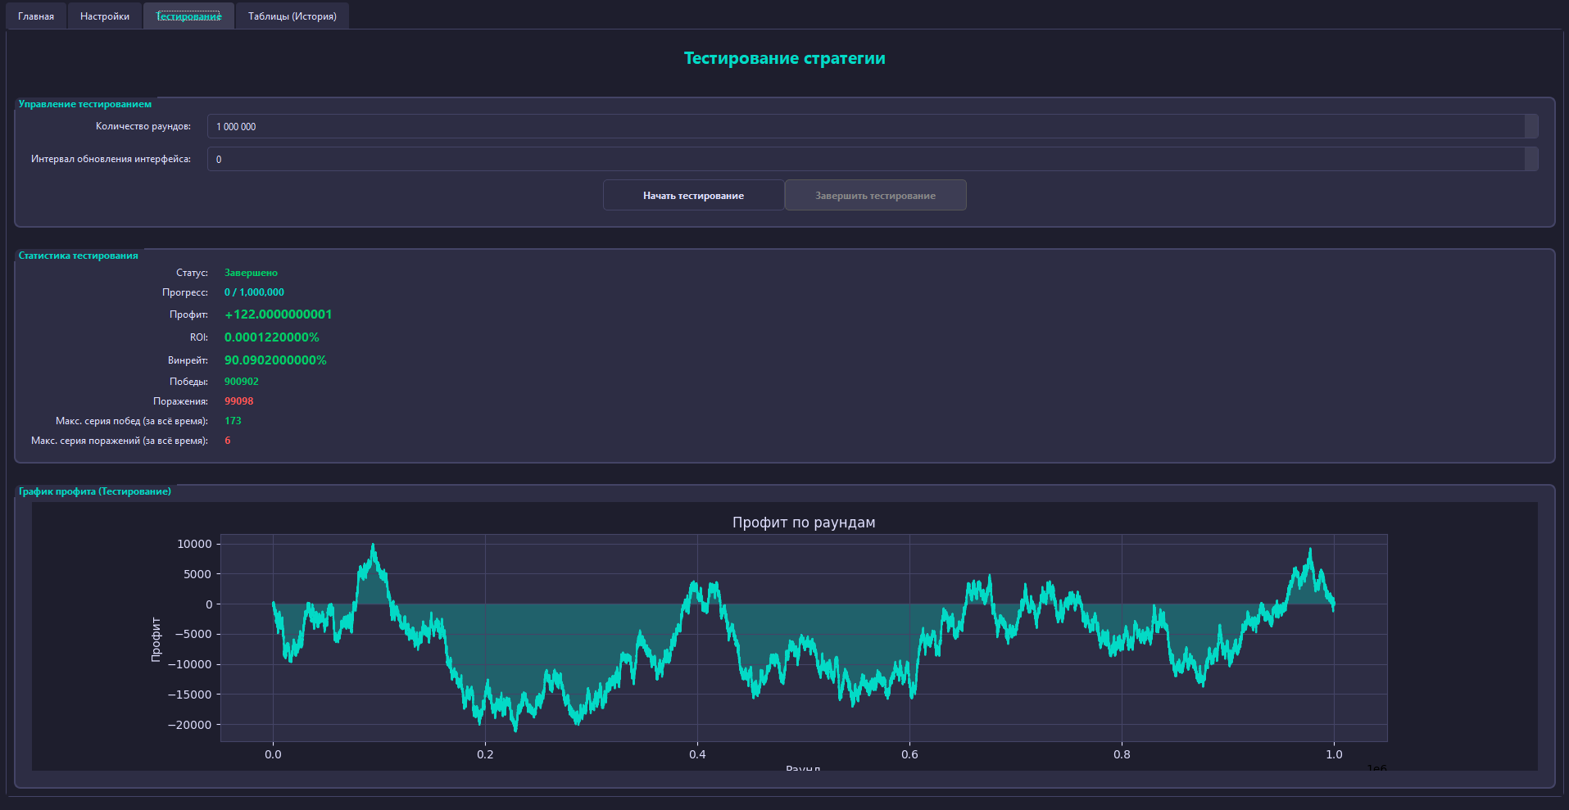Click the chart title Профит по раундам
Viewport: 1569px width, 810px height.
pos(804,523)
